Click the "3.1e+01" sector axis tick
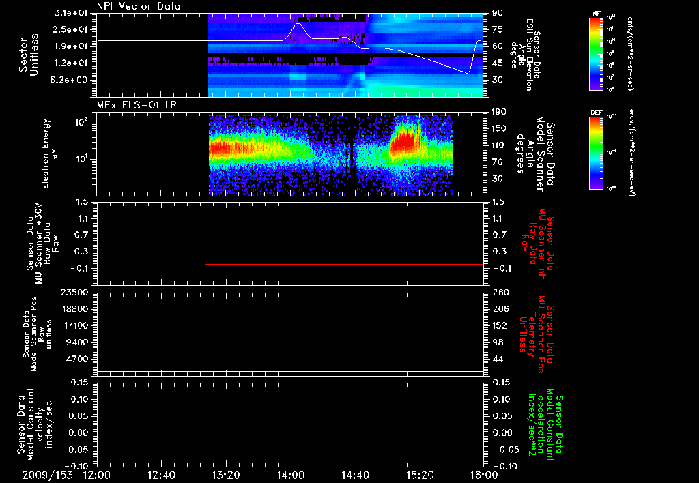699x483 pixels. (71, 13)
